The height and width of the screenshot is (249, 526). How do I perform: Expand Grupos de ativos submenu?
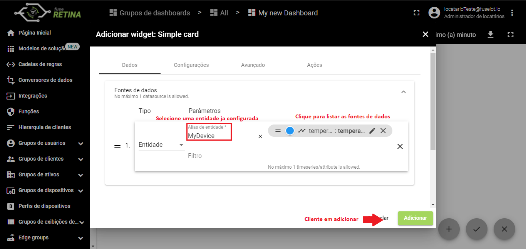click(81, 175)
